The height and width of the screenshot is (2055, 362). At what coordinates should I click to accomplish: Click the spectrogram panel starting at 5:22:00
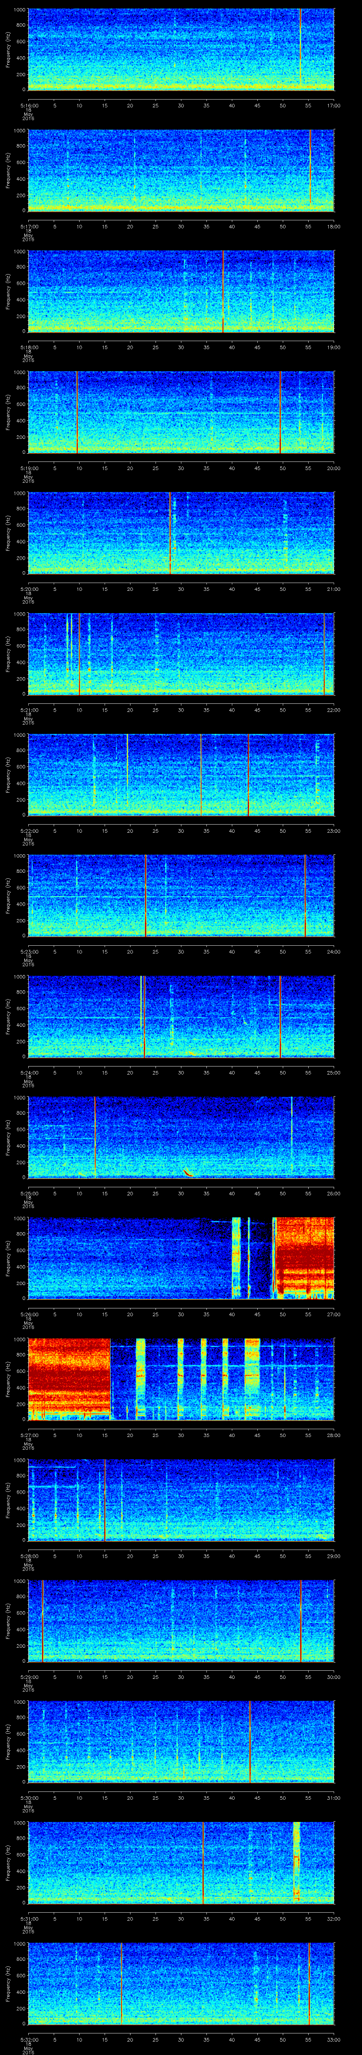point(181,775)
